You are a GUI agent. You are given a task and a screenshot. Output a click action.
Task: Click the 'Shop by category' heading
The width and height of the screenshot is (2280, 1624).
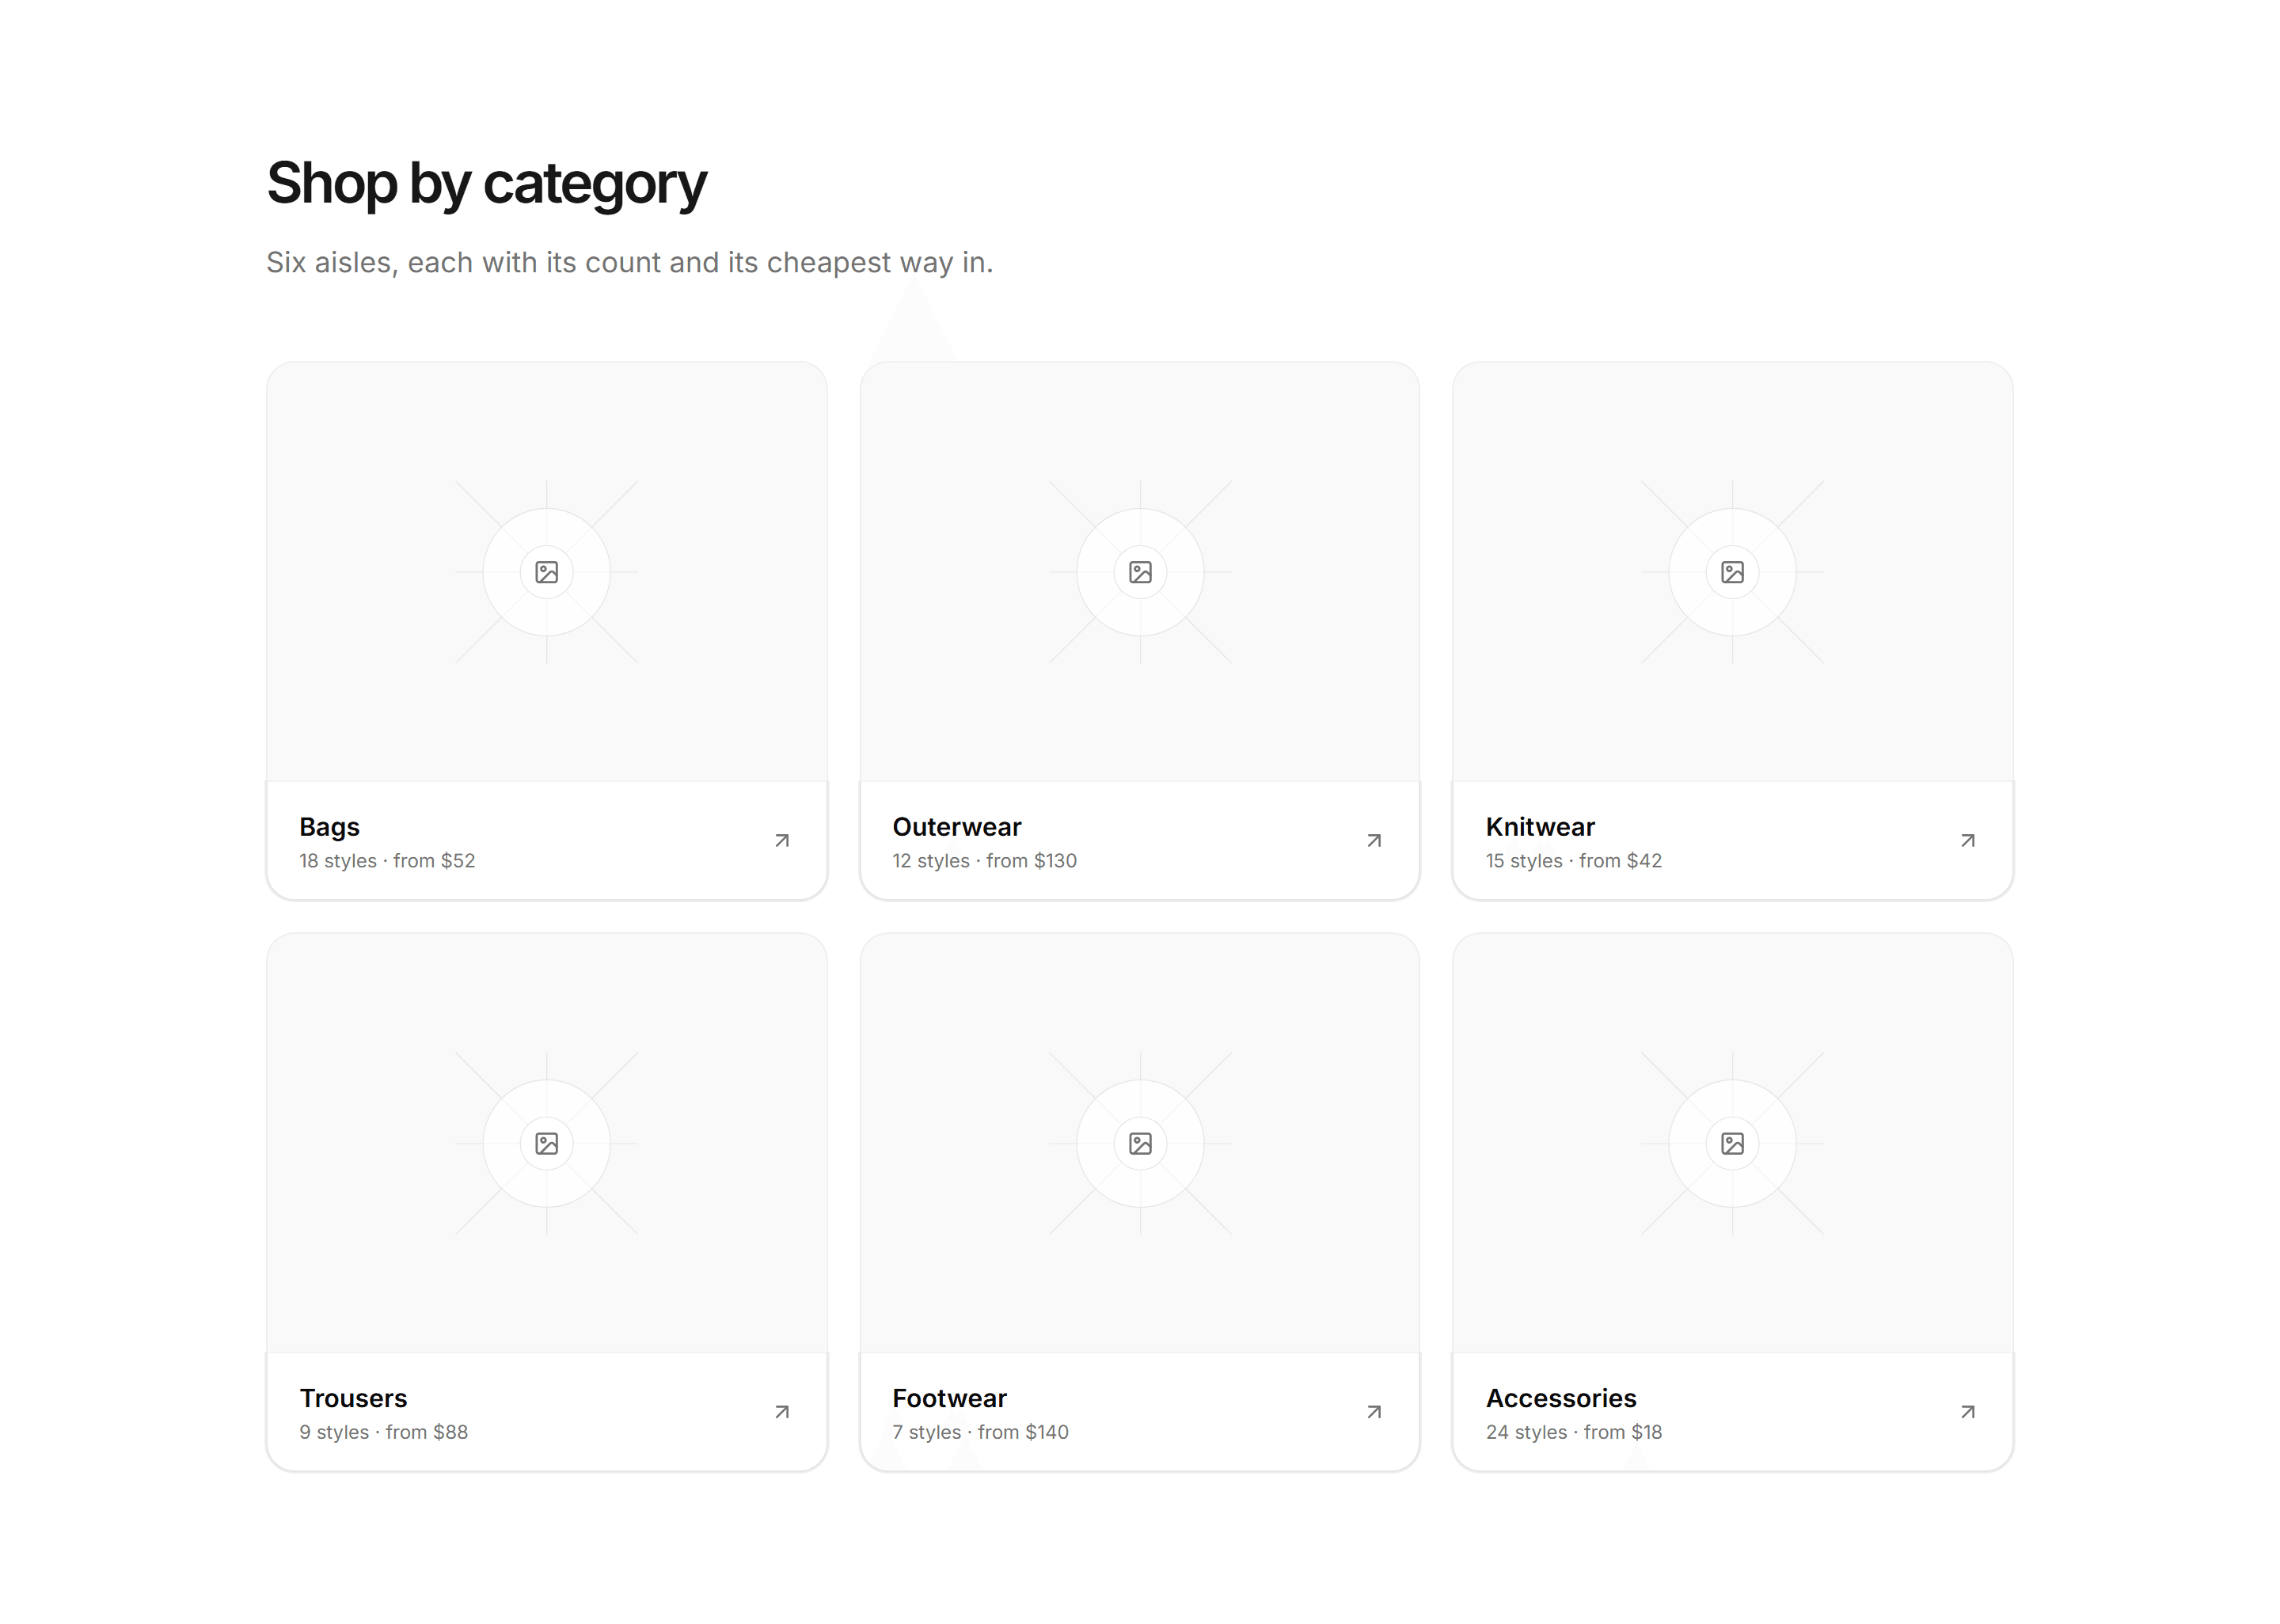[x=487, y=184]
